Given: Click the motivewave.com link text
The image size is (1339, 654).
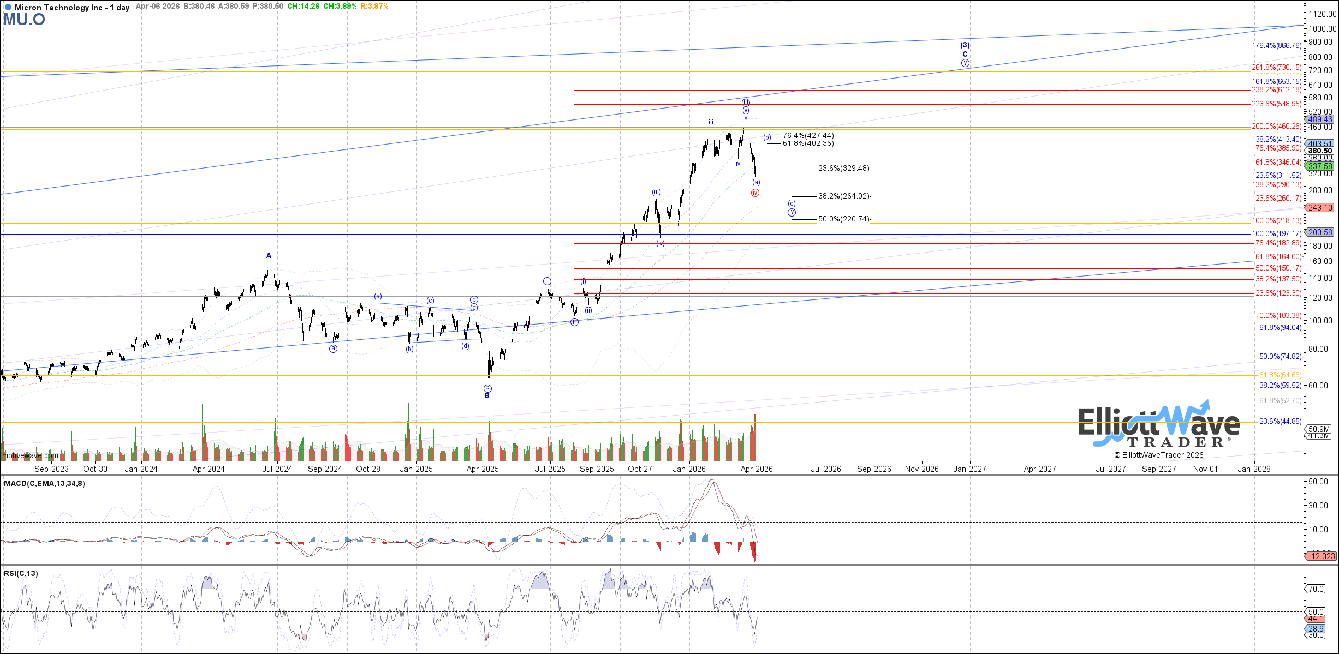Looking at the screenshot, I should tap(30, 455).
